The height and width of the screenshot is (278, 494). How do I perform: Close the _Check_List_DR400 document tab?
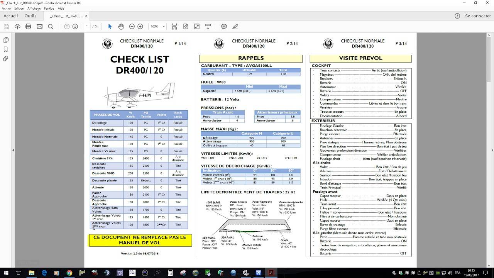pos(86,16)
